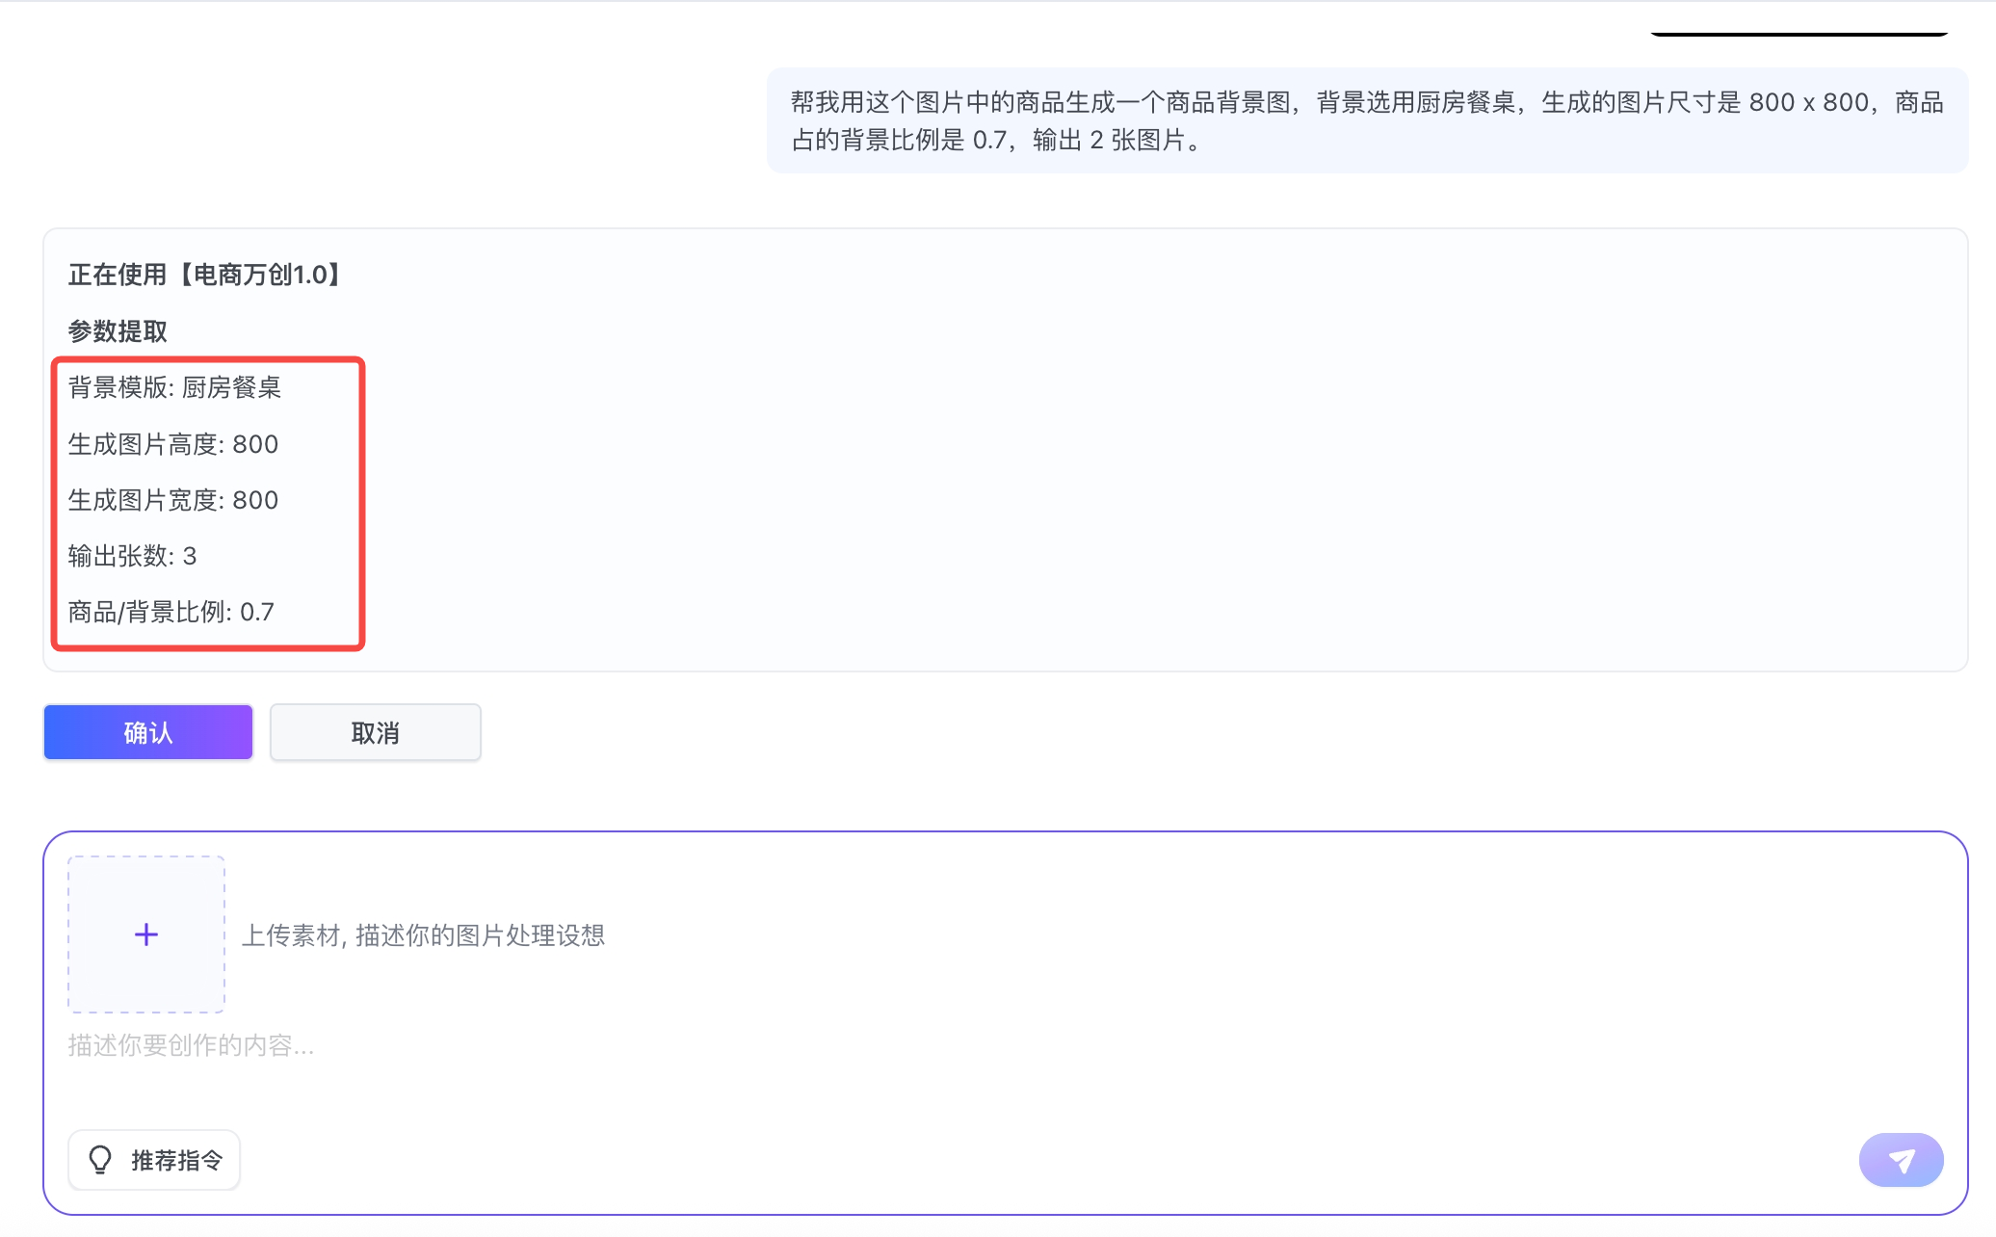Image resolution: width=1996 pixels, height=1237 pixels.
Task: Click the 商品/背景比例: 0.7 parameter line
Action: point(171,612)
